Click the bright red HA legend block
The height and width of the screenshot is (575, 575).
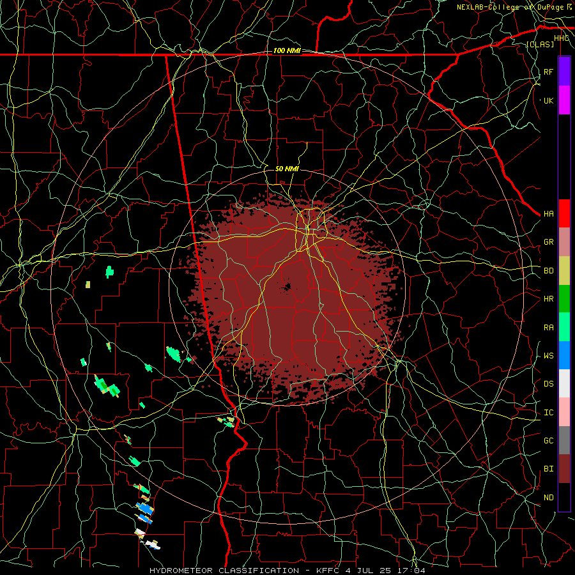564,213
